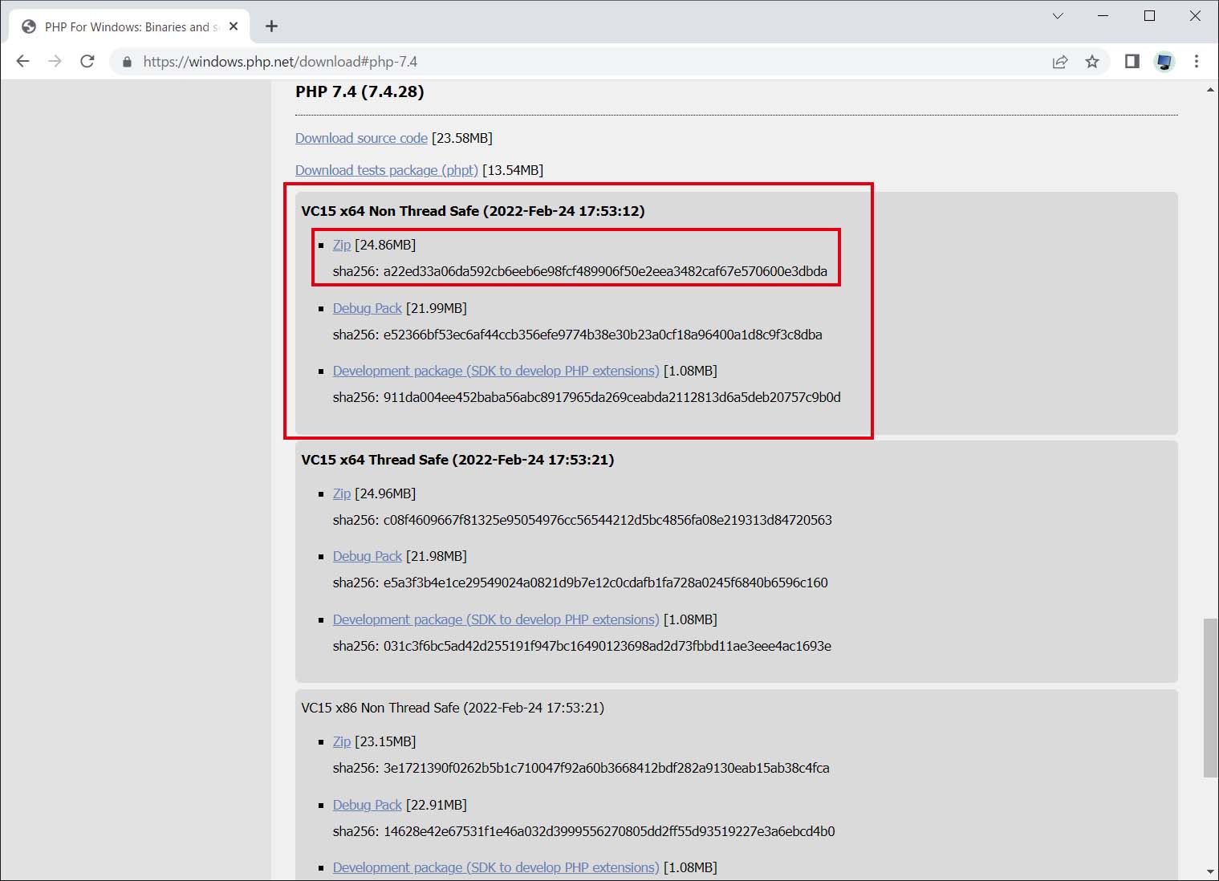Download x86 Non Thread Safe Zip
The width and height of the screenshot is (1219, 881).
pyautogui.click(x=342, y=741)
